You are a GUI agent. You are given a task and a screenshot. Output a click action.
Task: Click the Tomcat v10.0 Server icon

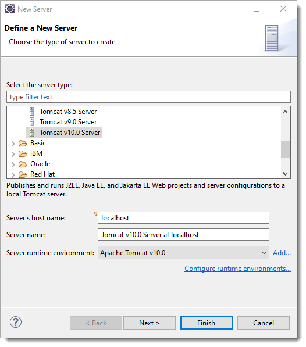(x=32, y=133)
